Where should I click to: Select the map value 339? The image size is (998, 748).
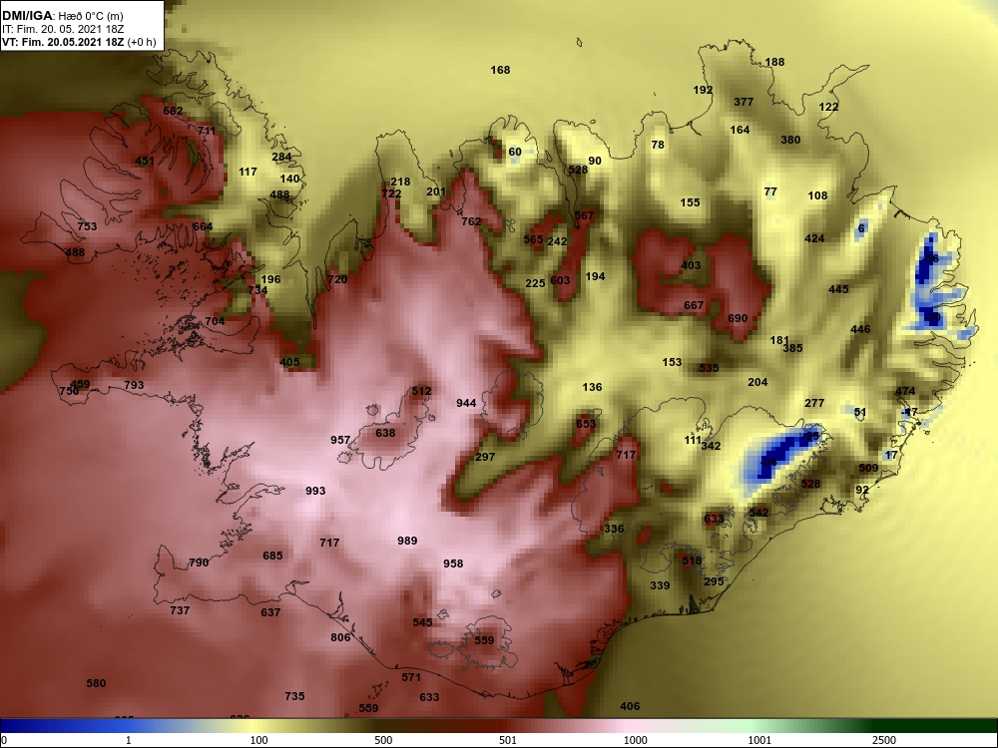[660, 585]
